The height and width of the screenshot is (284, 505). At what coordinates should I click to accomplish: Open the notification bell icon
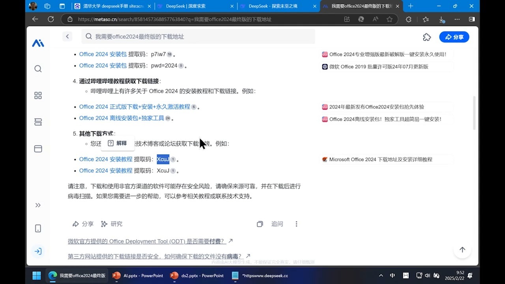470,275
